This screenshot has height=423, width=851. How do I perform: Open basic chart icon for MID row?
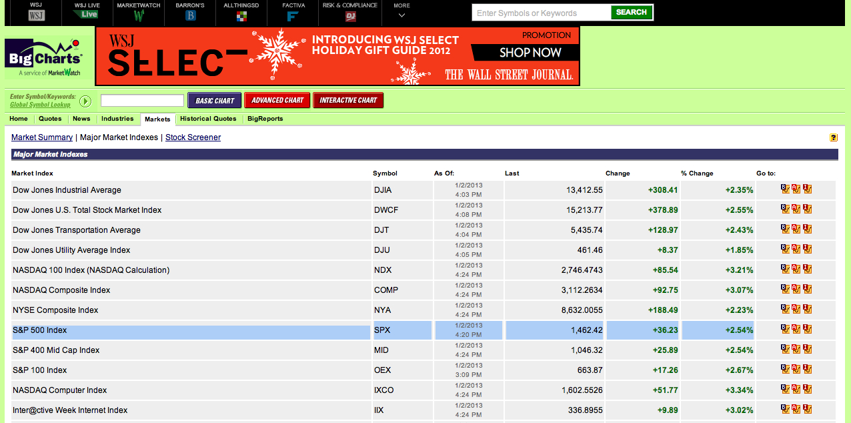785,350
